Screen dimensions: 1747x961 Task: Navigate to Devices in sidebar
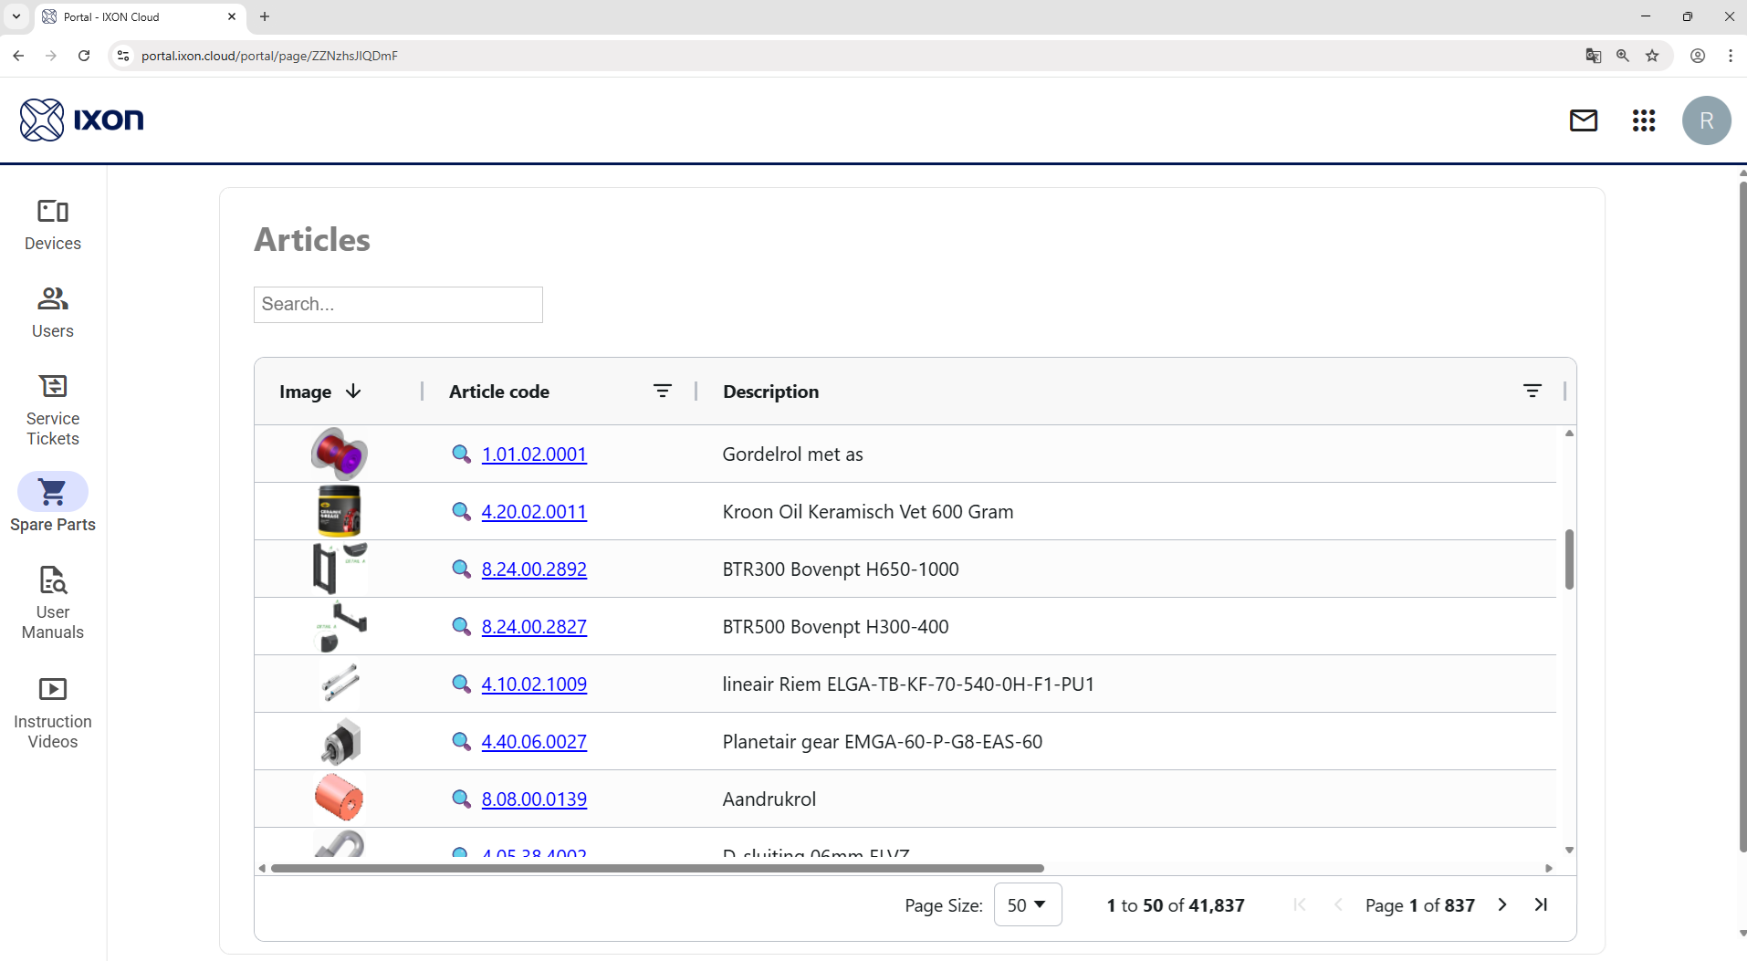tap(53, 225)
